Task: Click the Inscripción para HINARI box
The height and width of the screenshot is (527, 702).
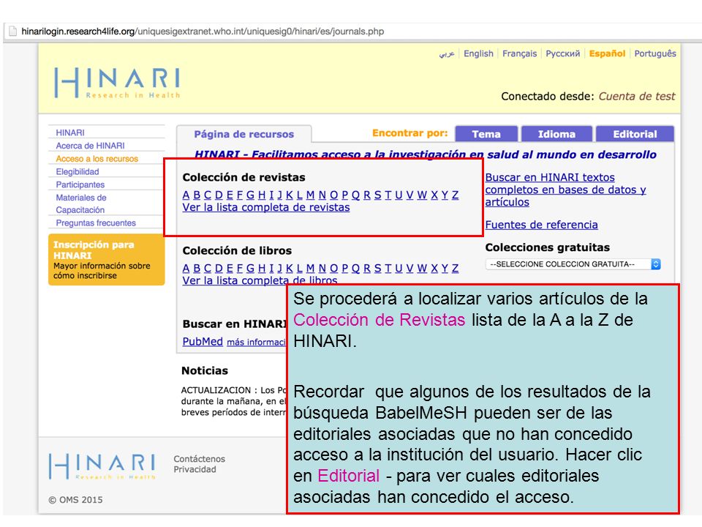Action: pyautogui.click(x=107, y=259)
